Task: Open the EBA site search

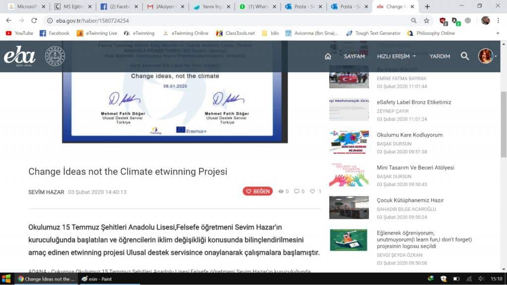Action: [x=464, y=56]
